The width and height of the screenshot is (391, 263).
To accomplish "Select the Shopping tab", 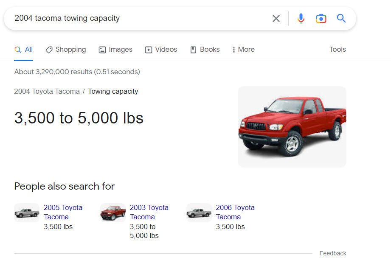I will click(66, 50).
